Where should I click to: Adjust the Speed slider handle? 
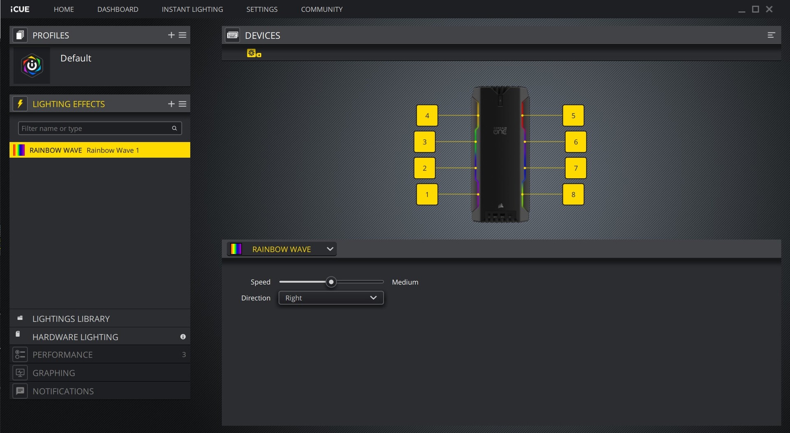pyautogui.click(x=331, y=282)
